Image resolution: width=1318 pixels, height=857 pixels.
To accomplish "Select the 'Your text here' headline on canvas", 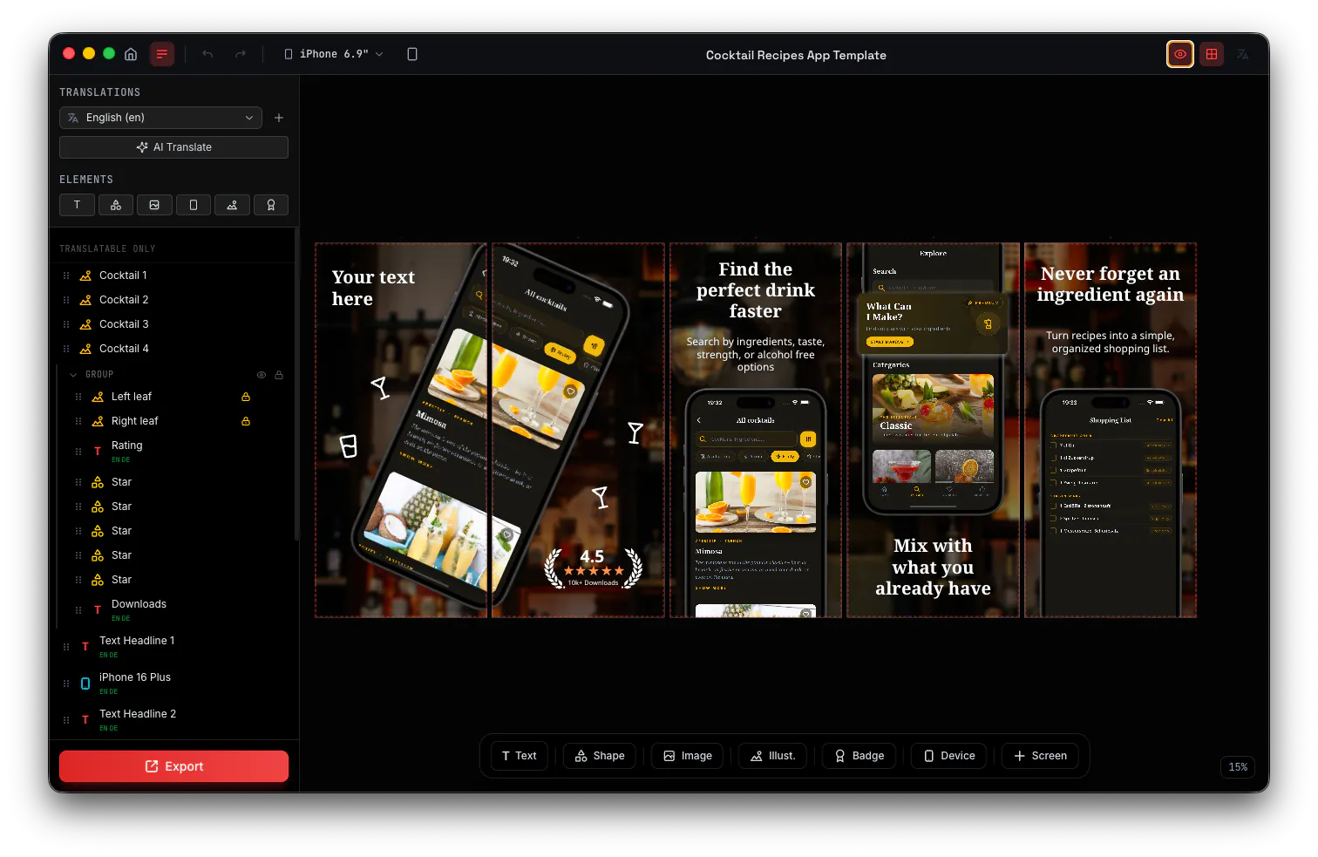I will click(x=373, y=288).
